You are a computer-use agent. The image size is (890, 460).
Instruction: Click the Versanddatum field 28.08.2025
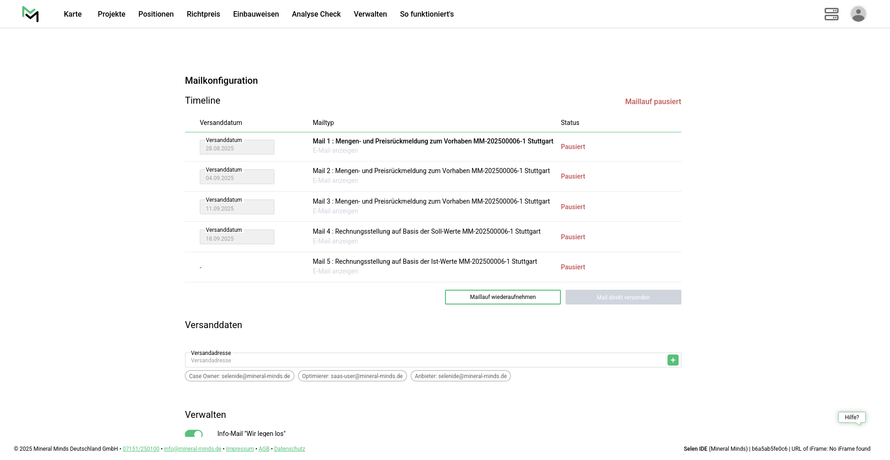(237, 148)
